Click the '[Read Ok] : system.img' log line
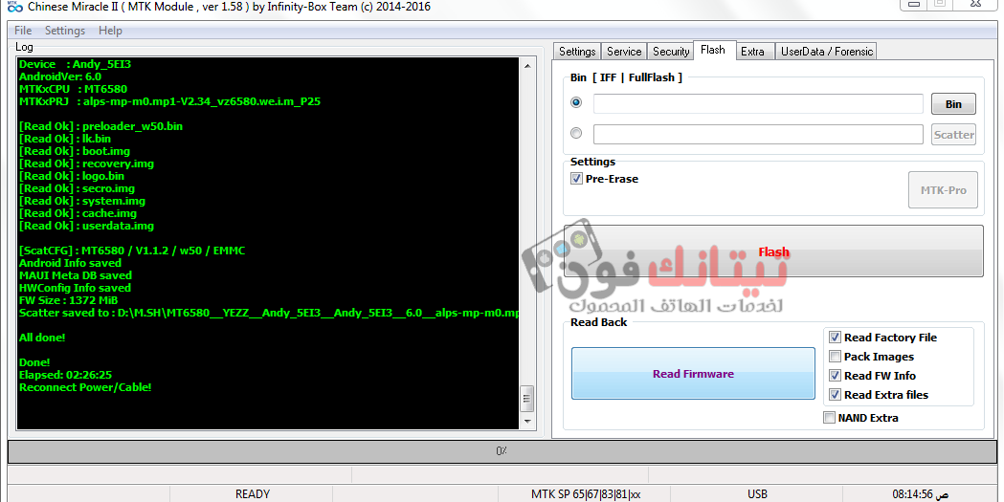Viewport: 1004px width, 502px height. click(x=82, y=201)
